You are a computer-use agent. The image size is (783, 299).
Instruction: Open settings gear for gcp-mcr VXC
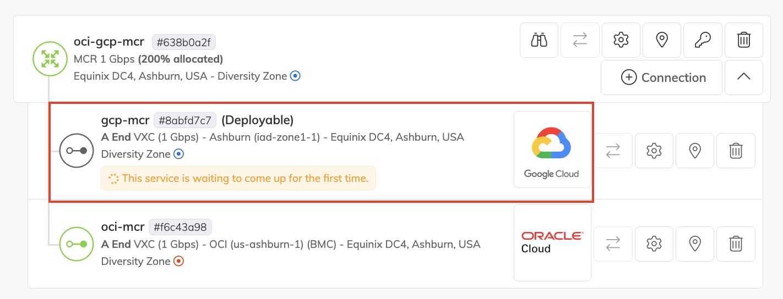(654, 151)
